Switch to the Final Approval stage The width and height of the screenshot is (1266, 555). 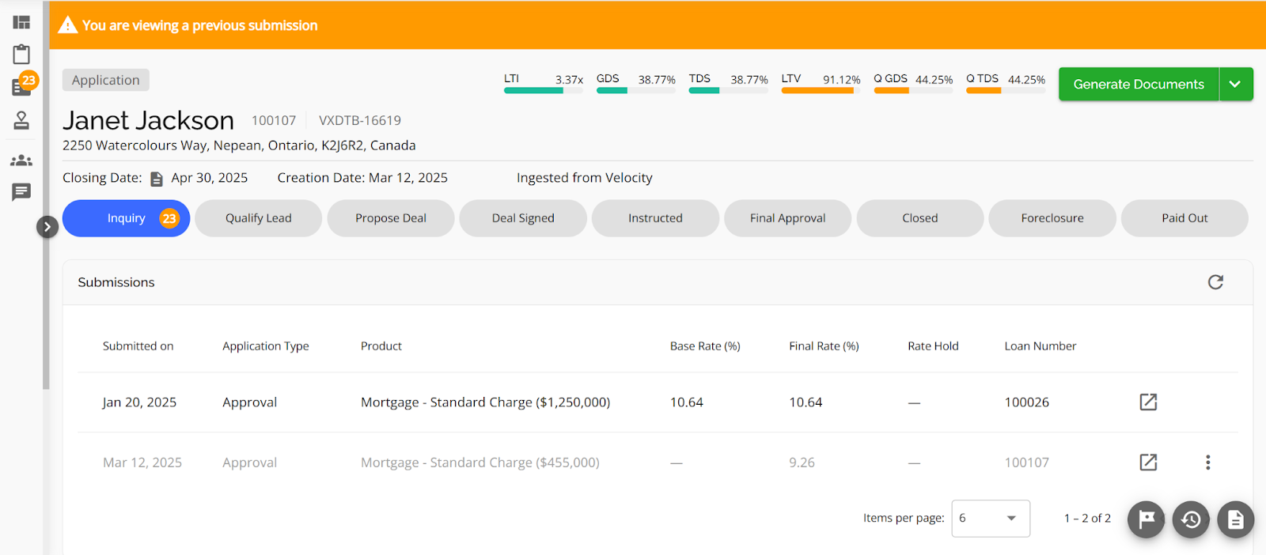[787, 218]
